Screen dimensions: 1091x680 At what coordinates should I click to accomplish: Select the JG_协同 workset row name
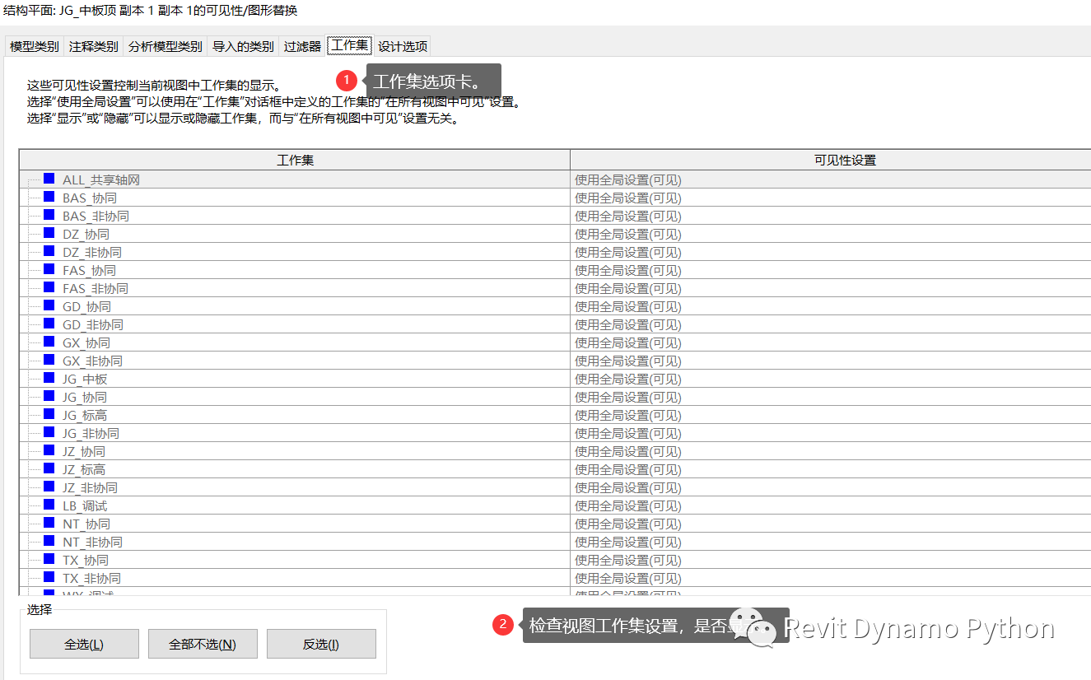[x=85, y=397]
